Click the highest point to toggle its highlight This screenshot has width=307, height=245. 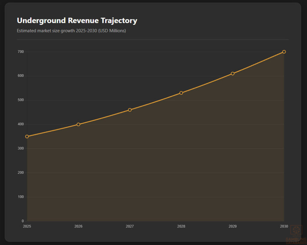[x=284, y=51]
